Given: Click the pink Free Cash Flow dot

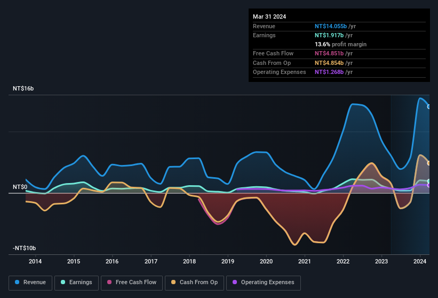Looking at the screenshot, I should pyautogui.click(x=109, y=282).
